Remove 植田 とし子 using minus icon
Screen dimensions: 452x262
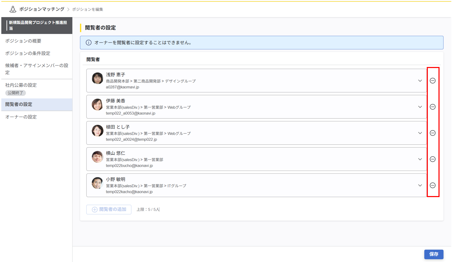(x=432, y=133)
